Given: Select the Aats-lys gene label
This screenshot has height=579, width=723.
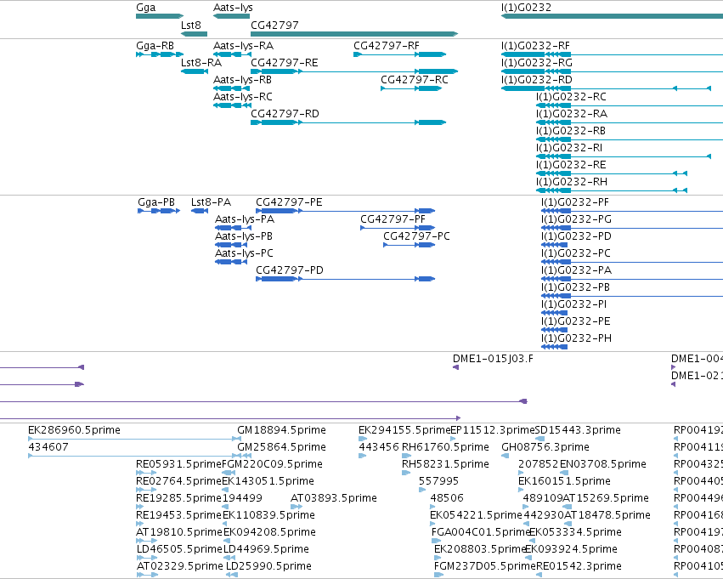Looking at the screenshot, I should pyautogui.click(x=233, y=8).
